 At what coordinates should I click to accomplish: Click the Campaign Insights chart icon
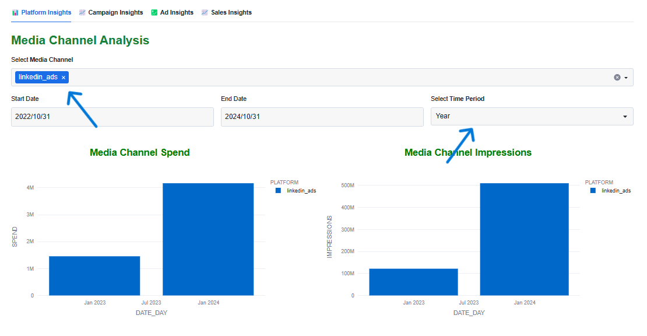coord(82,12)
